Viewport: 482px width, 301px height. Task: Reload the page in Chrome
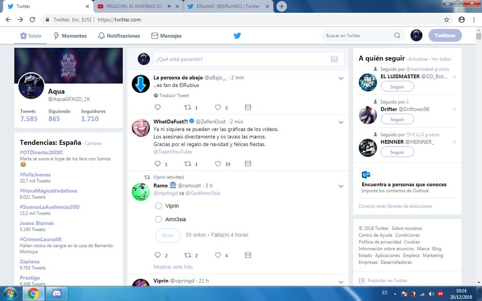33,19
